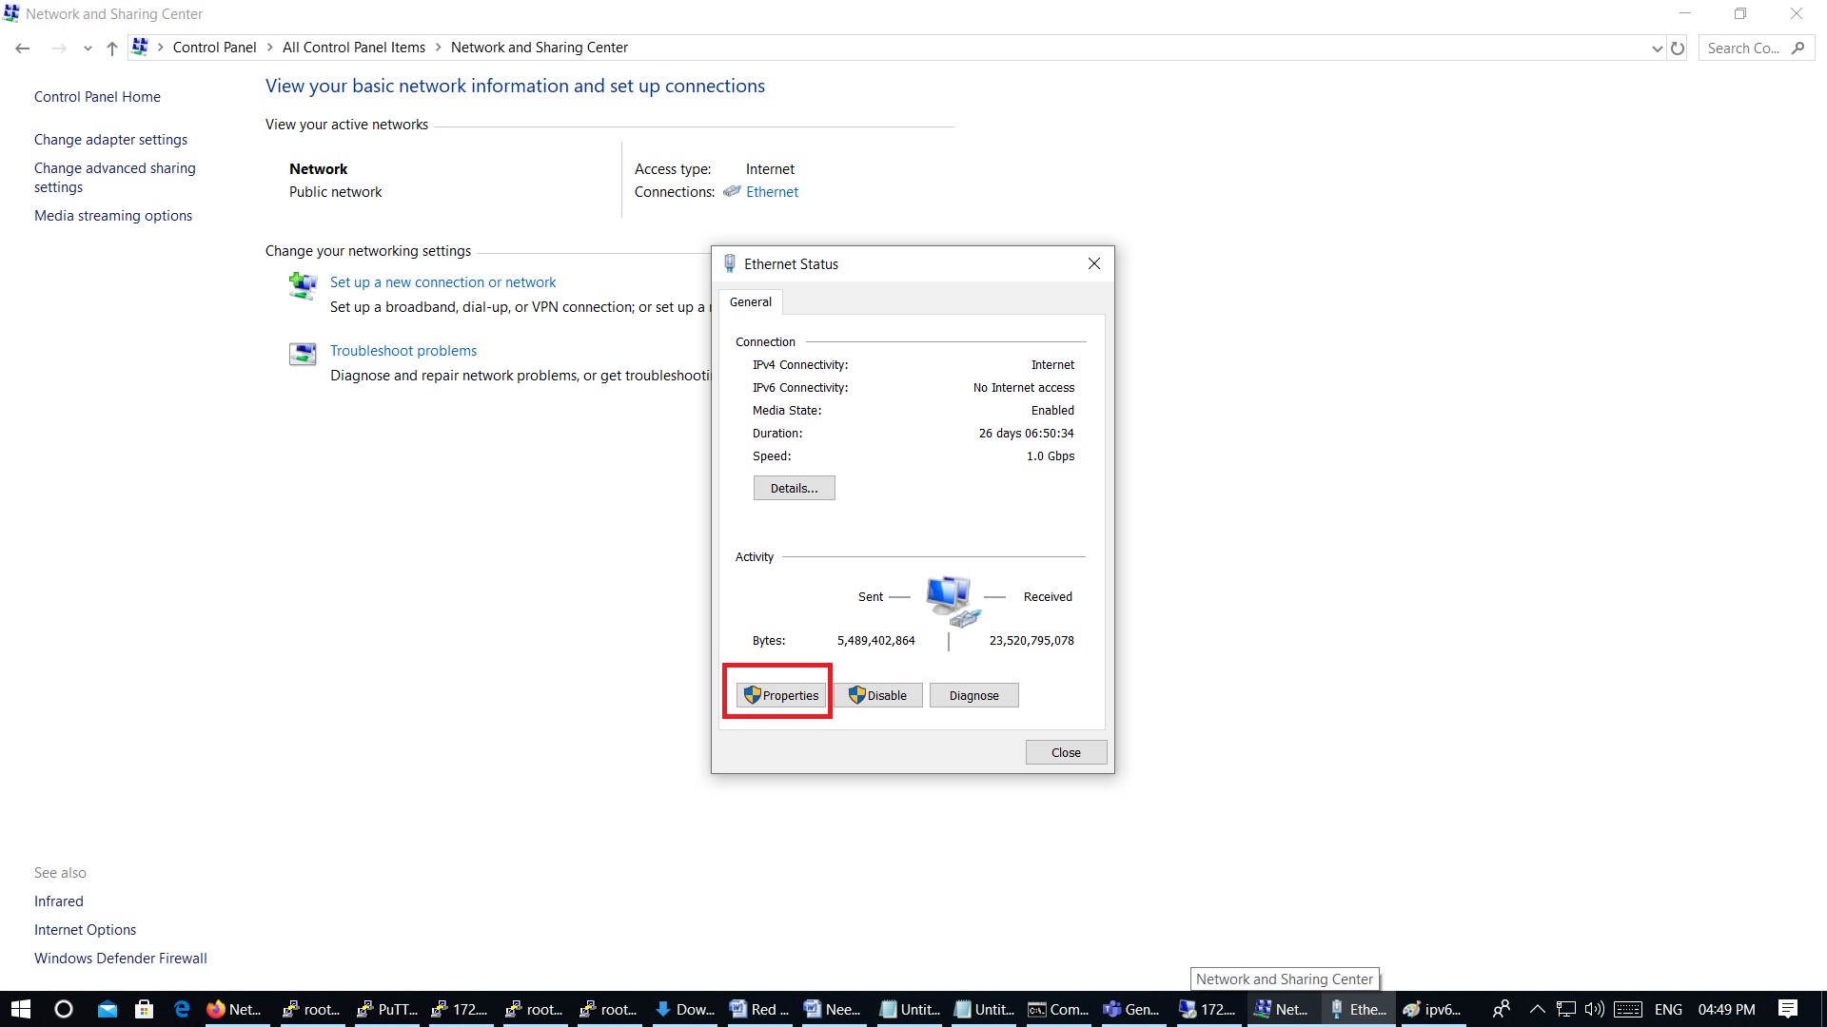The width and height of the screenshot is (1827, 1027).
Task: Open Change adapter settings
Action: pyautogui.click(x=110, y=140)
